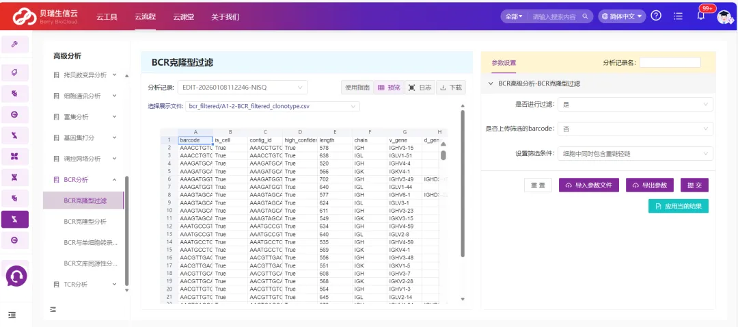Viewport: 738px width, 327px height.
Task: Click the 应用当前结果 button
Action: point(679,206)
